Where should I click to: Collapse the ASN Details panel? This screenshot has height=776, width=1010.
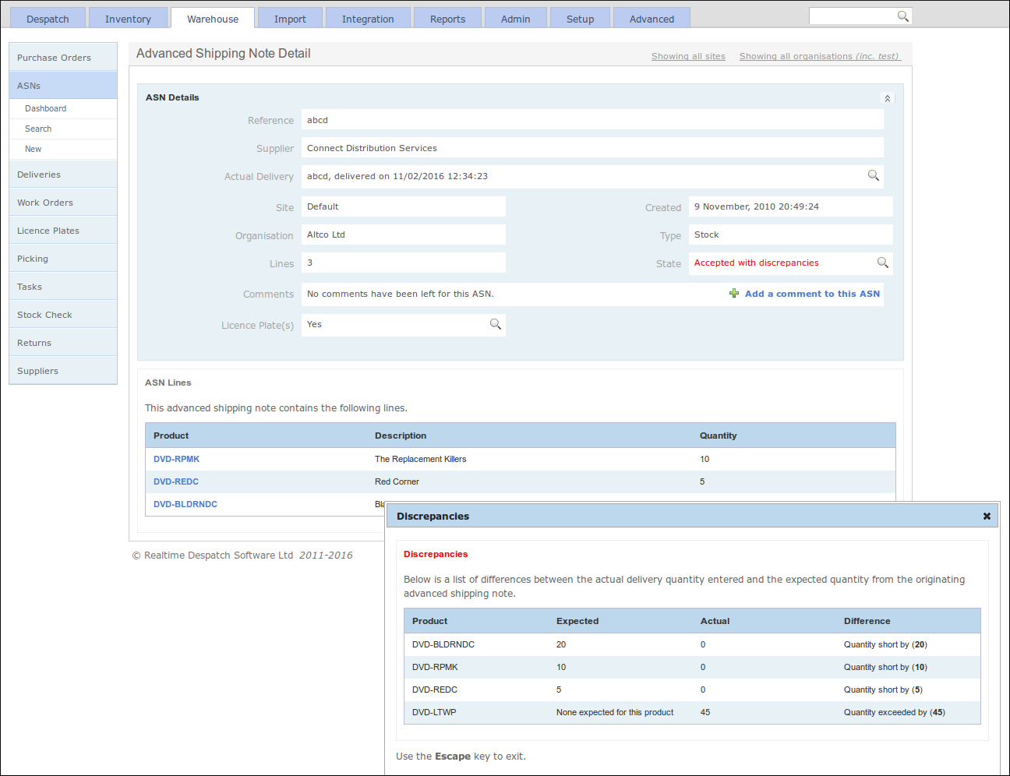click(887, 98)
